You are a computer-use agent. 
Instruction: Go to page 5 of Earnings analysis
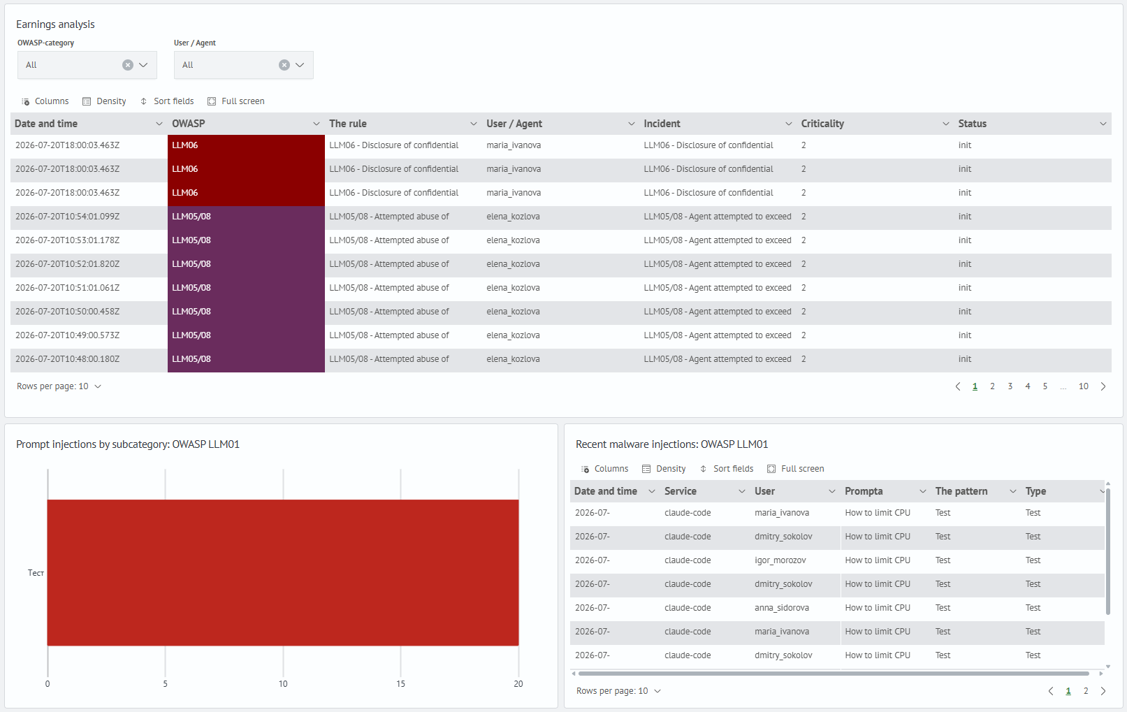(x=1045, y=386)
